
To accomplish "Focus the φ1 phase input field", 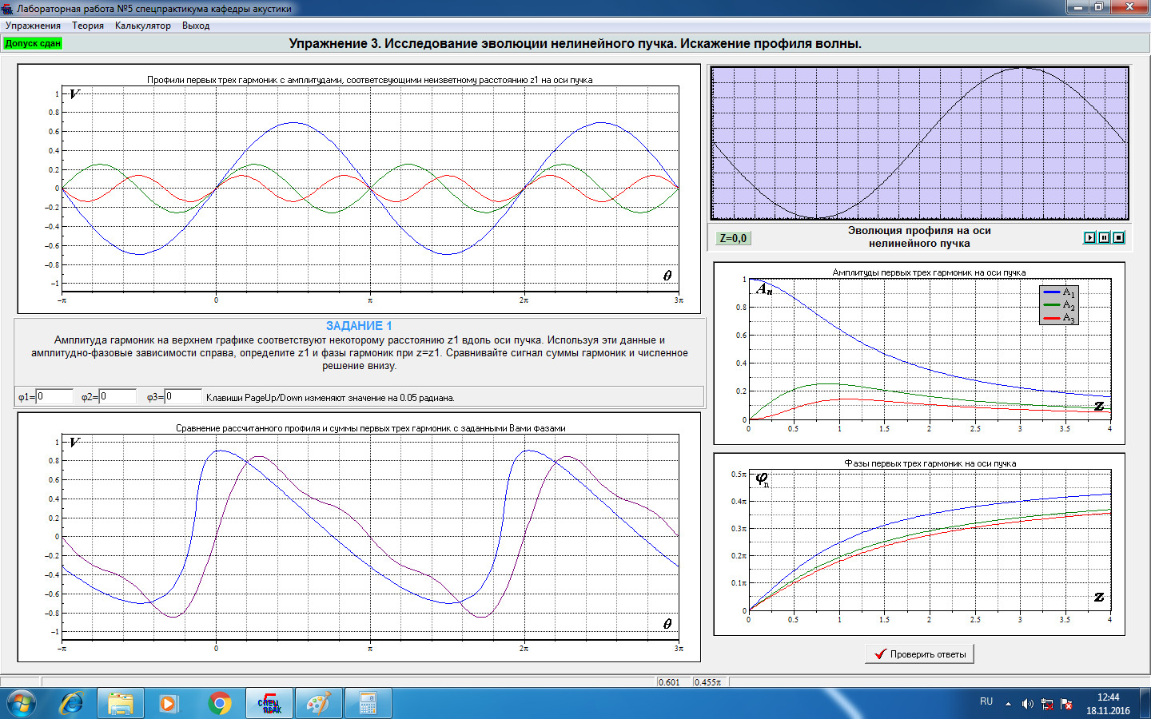I will 54,396.
